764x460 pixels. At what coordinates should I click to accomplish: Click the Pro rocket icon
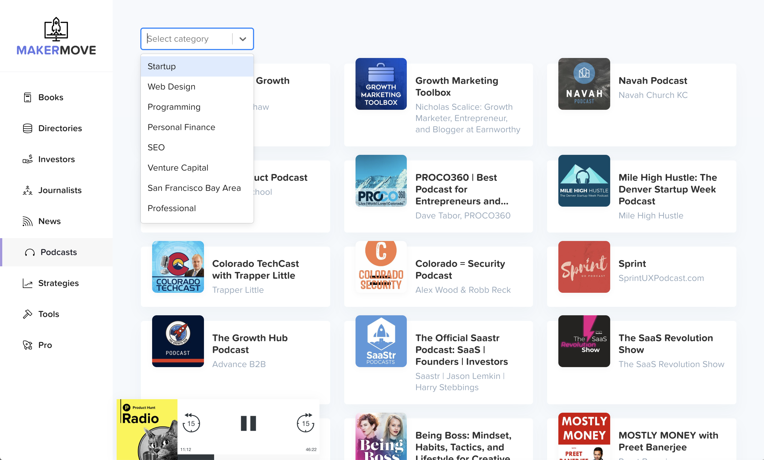[27, 345]
